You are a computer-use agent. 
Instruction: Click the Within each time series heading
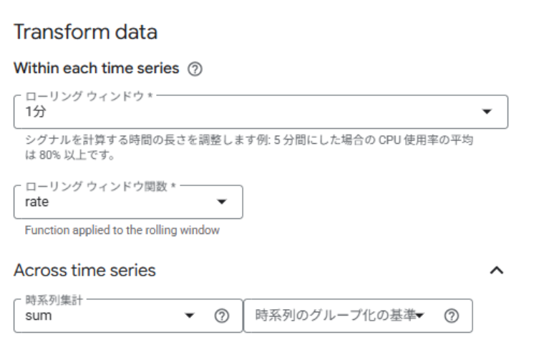97,71
